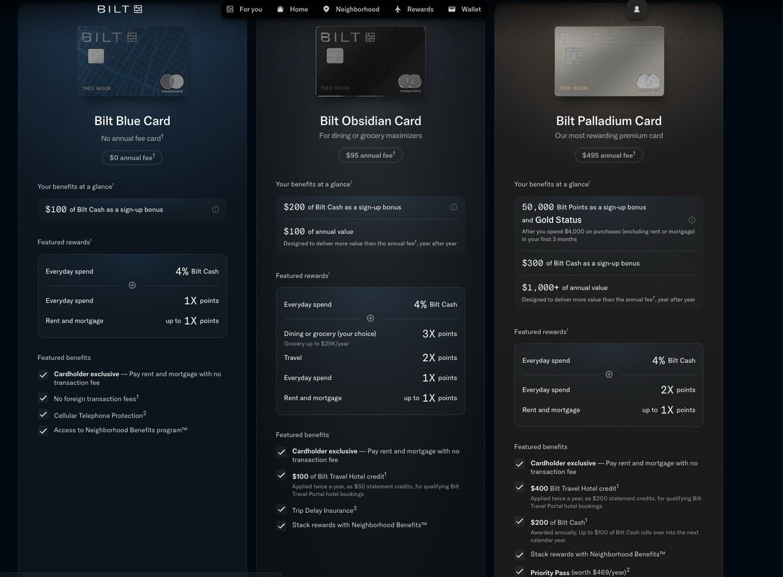This screenshot has width=783, height=577.
Task: Click checkmark beside Trip Delay Insurance
Action: tap(281, 509)
